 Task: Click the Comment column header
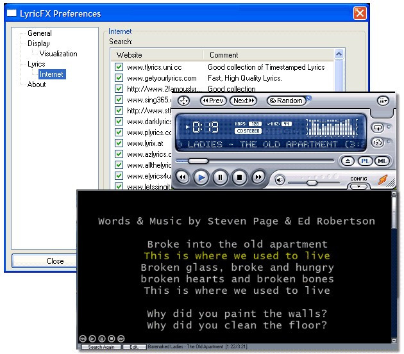(x=269, y=55)
